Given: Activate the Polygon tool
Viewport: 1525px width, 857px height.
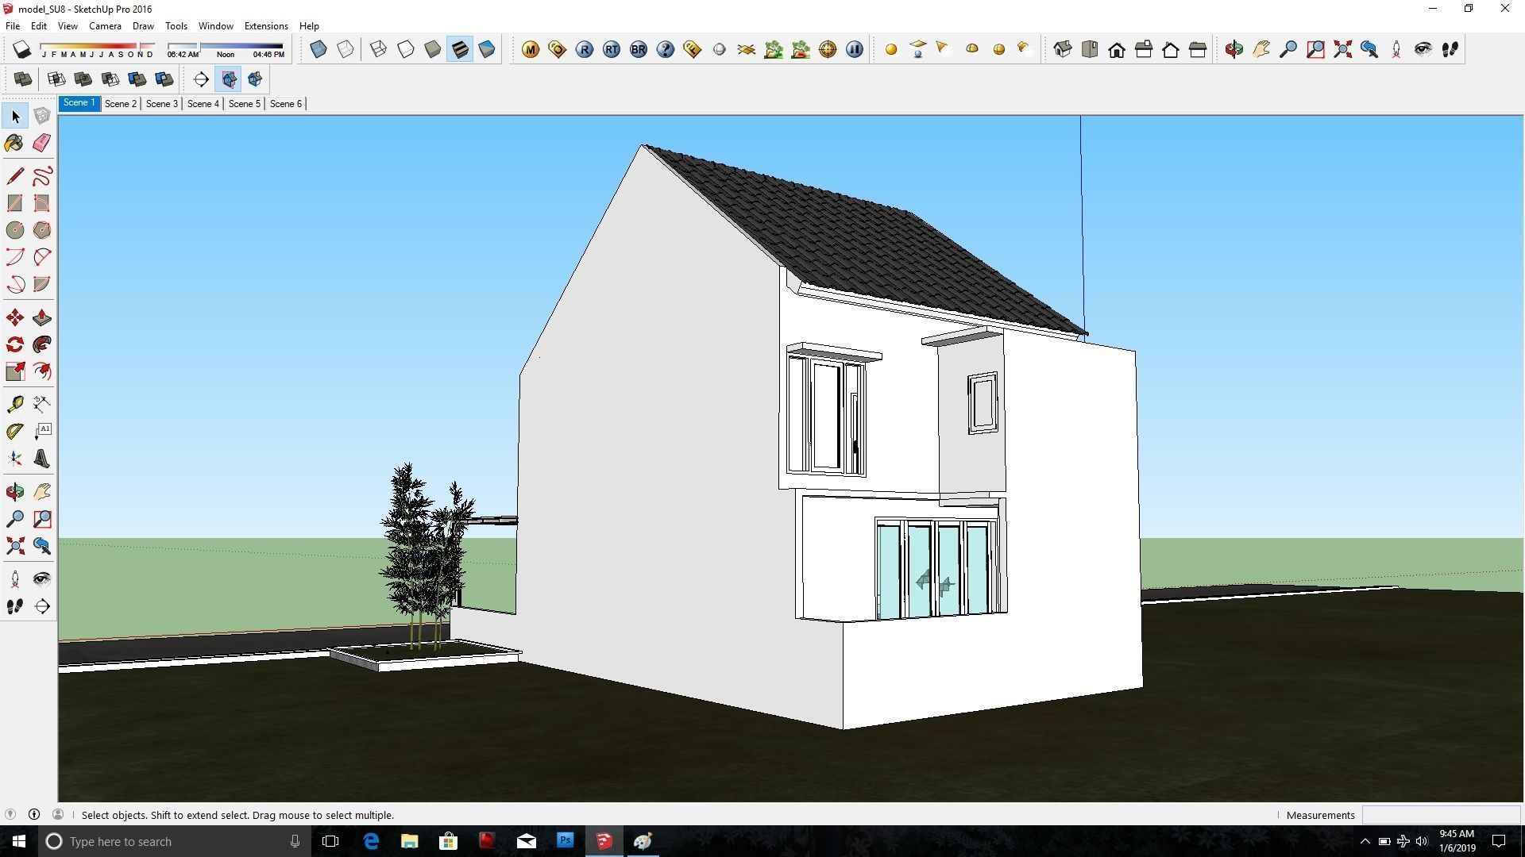Looking at the screenshot, I should point(42,230).
